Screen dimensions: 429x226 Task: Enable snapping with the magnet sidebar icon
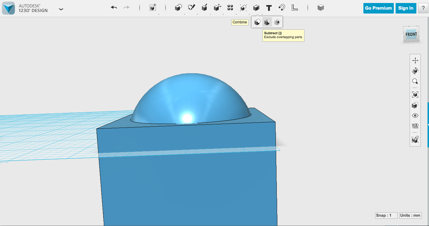(x=415, y=139)
